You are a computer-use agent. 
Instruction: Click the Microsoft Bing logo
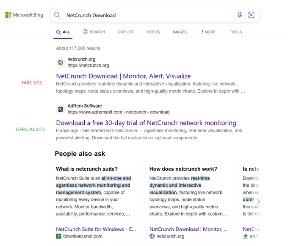[x=24, y=15]
